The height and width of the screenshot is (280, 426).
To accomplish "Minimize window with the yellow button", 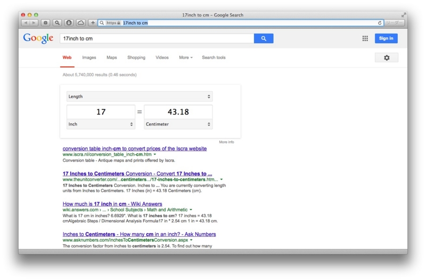I will (x=30, y=15).
